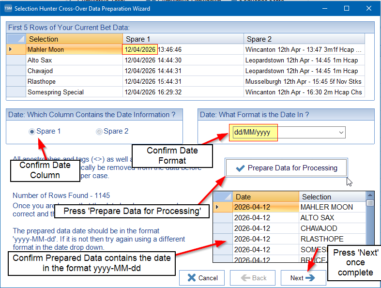Click the TSM app icon in title bar
The width and height of the screenshot is (381, 288).
[8, 8]
